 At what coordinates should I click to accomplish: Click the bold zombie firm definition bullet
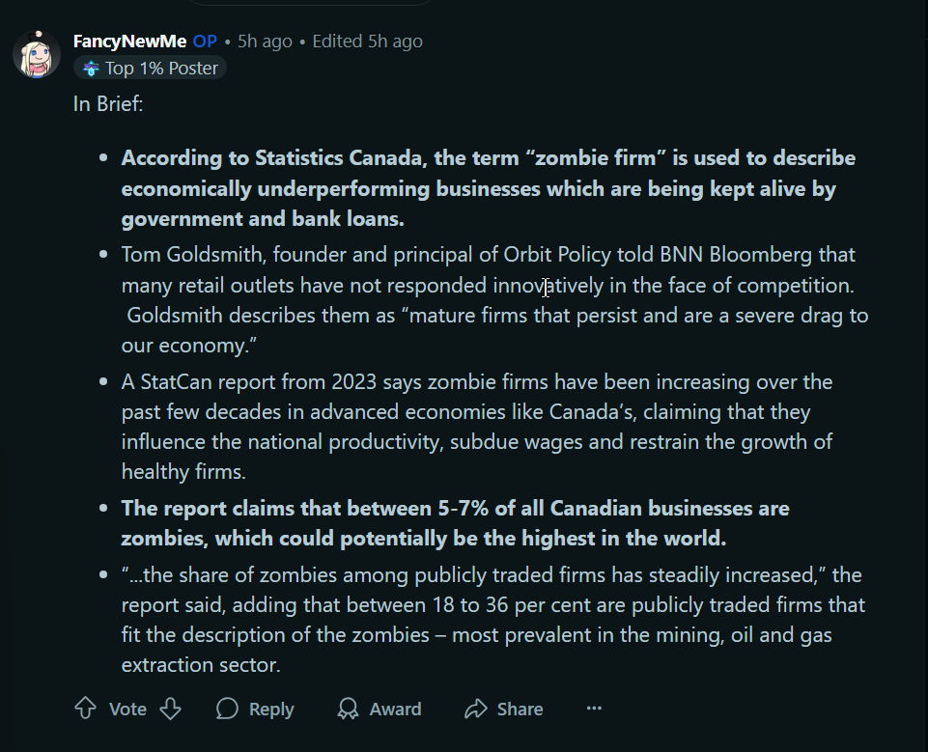tap(478, 188)
